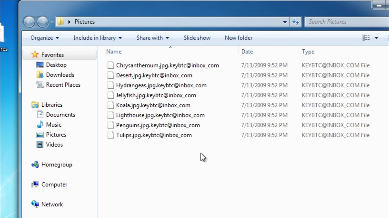Click the Homegroup icon
Image resolution: width=389 pixels, height=218 pixels.
(x=35, y=164)
